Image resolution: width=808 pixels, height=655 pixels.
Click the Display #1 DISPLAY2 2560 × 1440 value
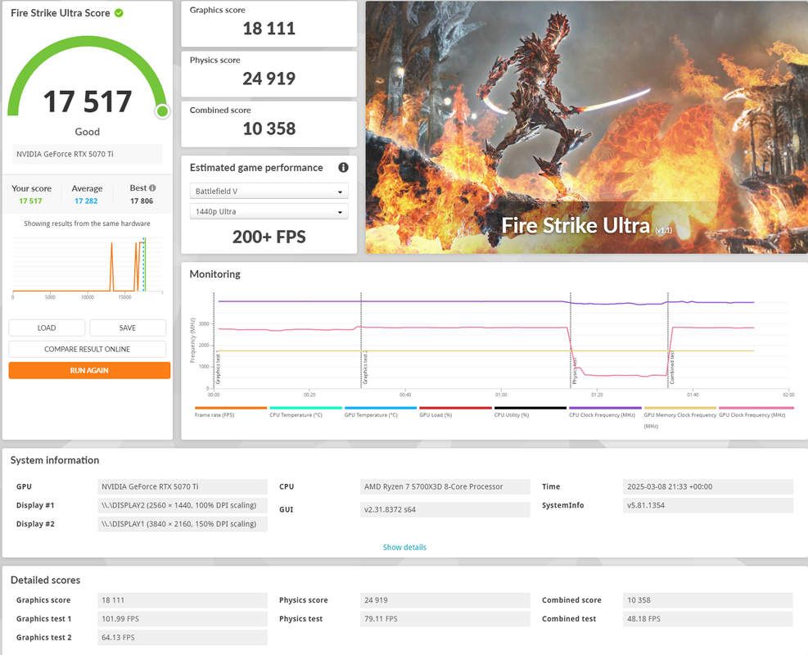tap(183, 505)
